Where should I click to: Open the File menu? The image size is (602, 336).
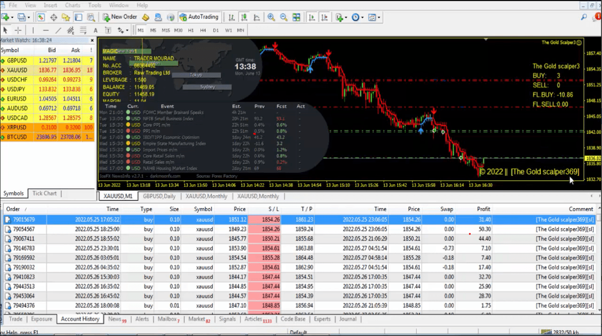tap(13, 5)
